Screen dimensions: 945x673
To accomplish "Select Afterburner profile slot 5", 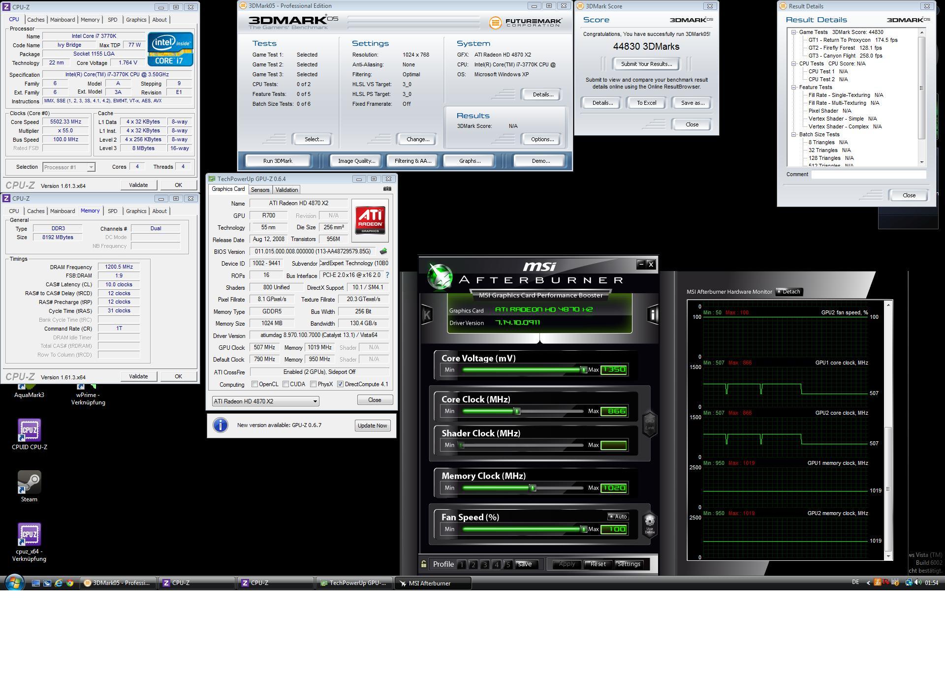I will 508,565.
